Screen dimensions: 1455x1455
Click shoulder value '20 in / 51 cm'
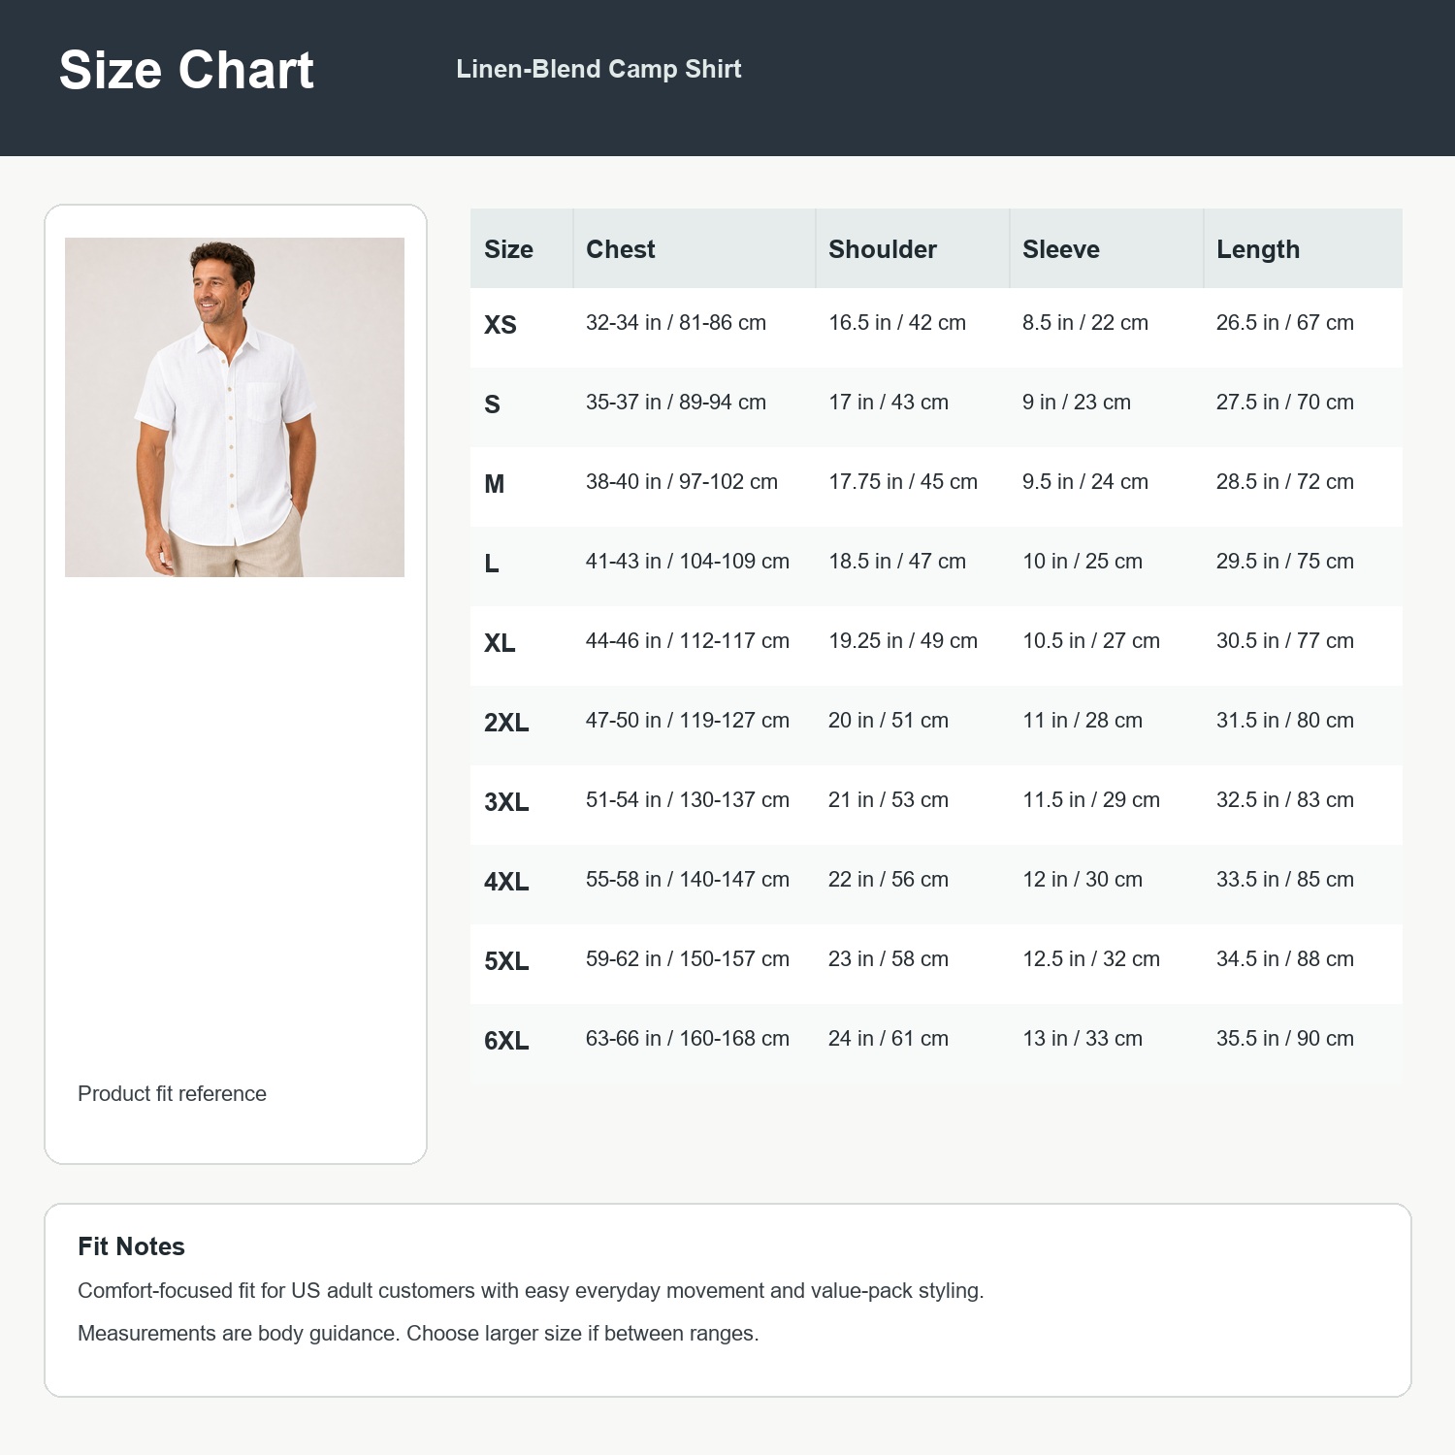click(889, 721)
